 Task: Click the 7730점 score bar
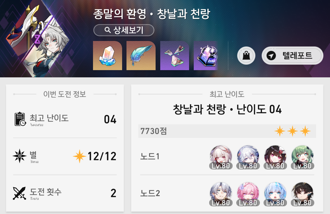pos(227,131)
